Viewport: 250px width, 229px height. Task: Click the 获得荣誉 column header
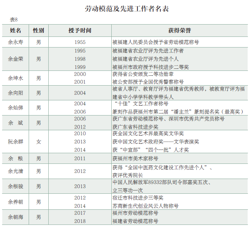(179, 31)
